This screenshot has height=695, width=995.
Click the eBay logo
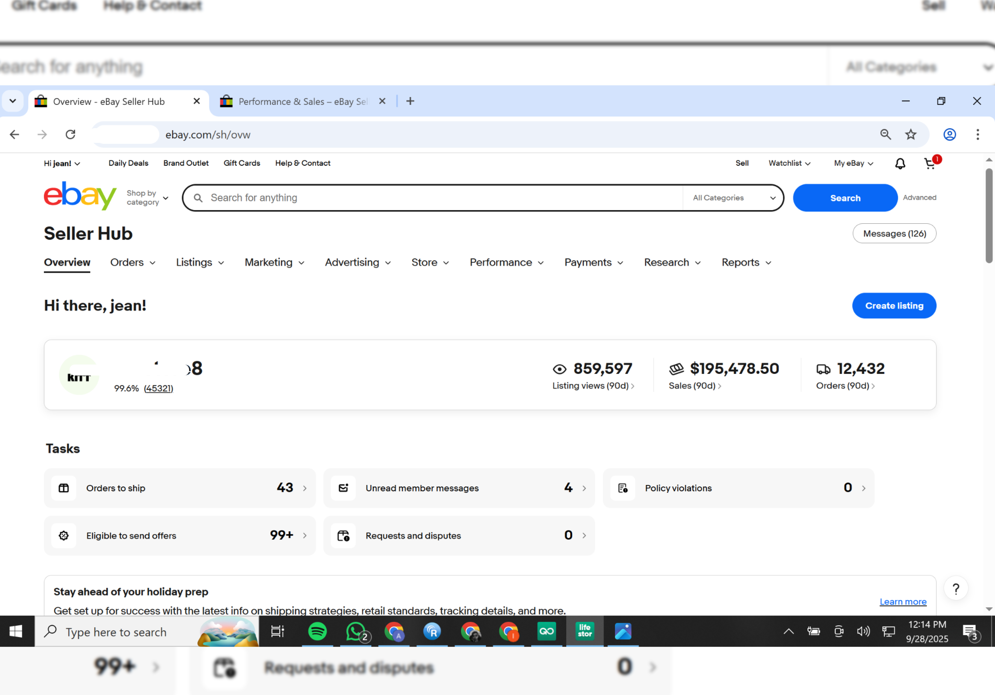coord(80,196)
